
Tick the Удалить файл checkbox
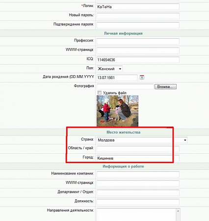point(100,93)
